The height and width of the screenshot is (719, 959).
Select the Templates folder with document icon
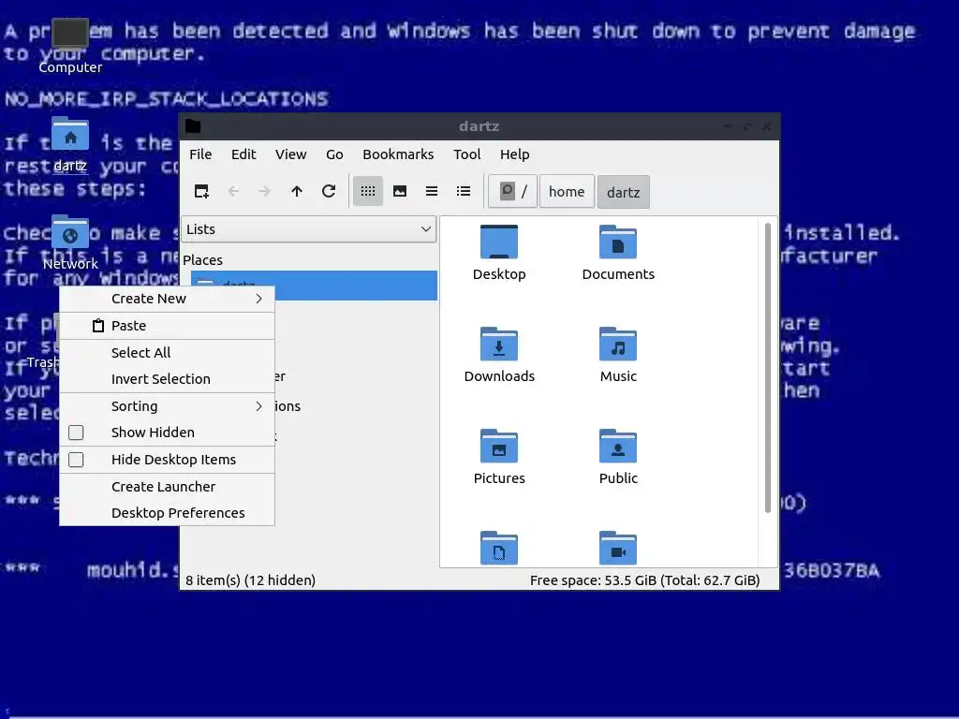click(x=499, y=548)
